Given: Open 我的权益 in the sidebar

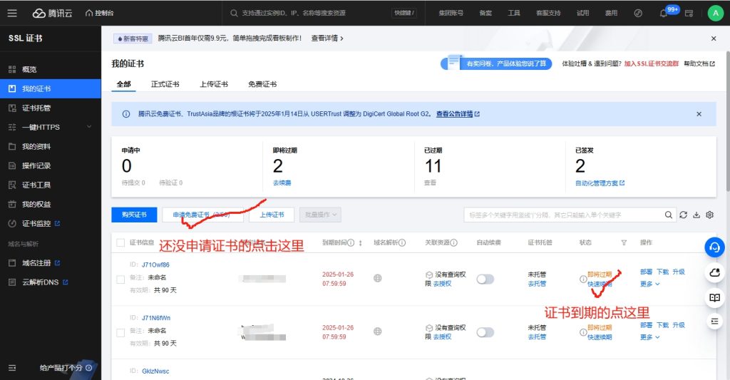Looking at the screenshot, I should click(51, 204).
